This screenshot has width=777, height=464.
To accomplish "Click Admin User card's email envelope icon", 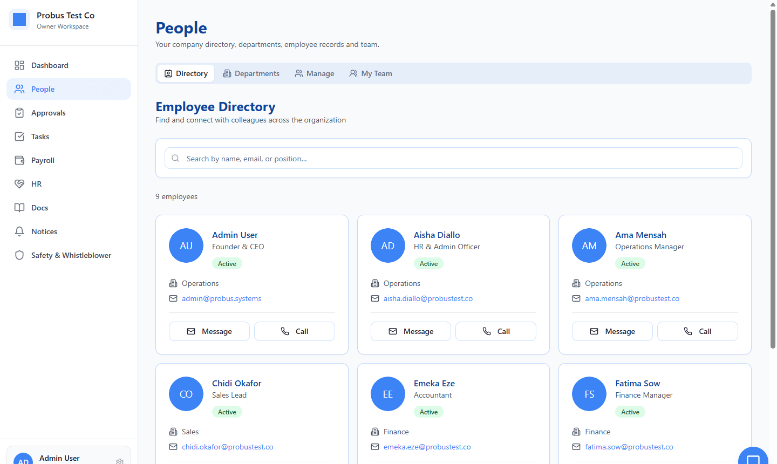I will (173, 298).
